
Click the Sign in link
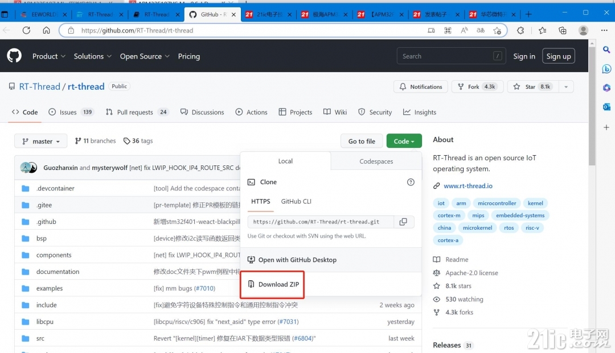524,56
